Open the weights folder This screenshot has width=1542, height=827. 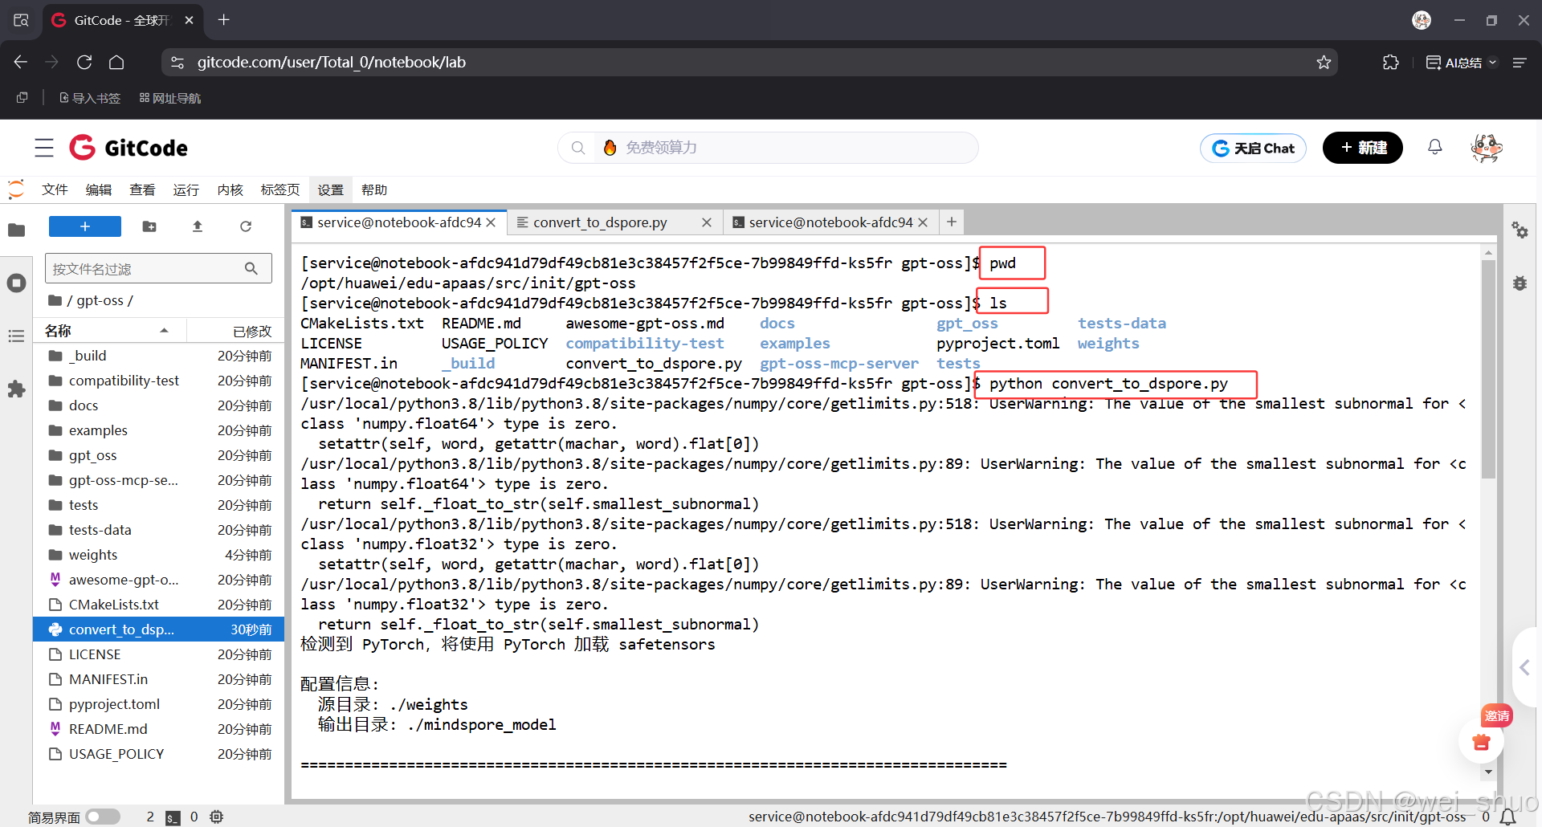click(158, 555)
